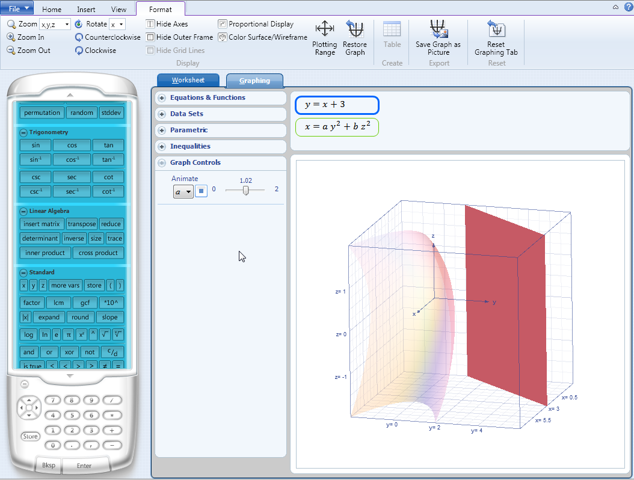Rotate the graph counterclockwise
The width and height of the screenshot is (634, 480).
click(107, 37)
